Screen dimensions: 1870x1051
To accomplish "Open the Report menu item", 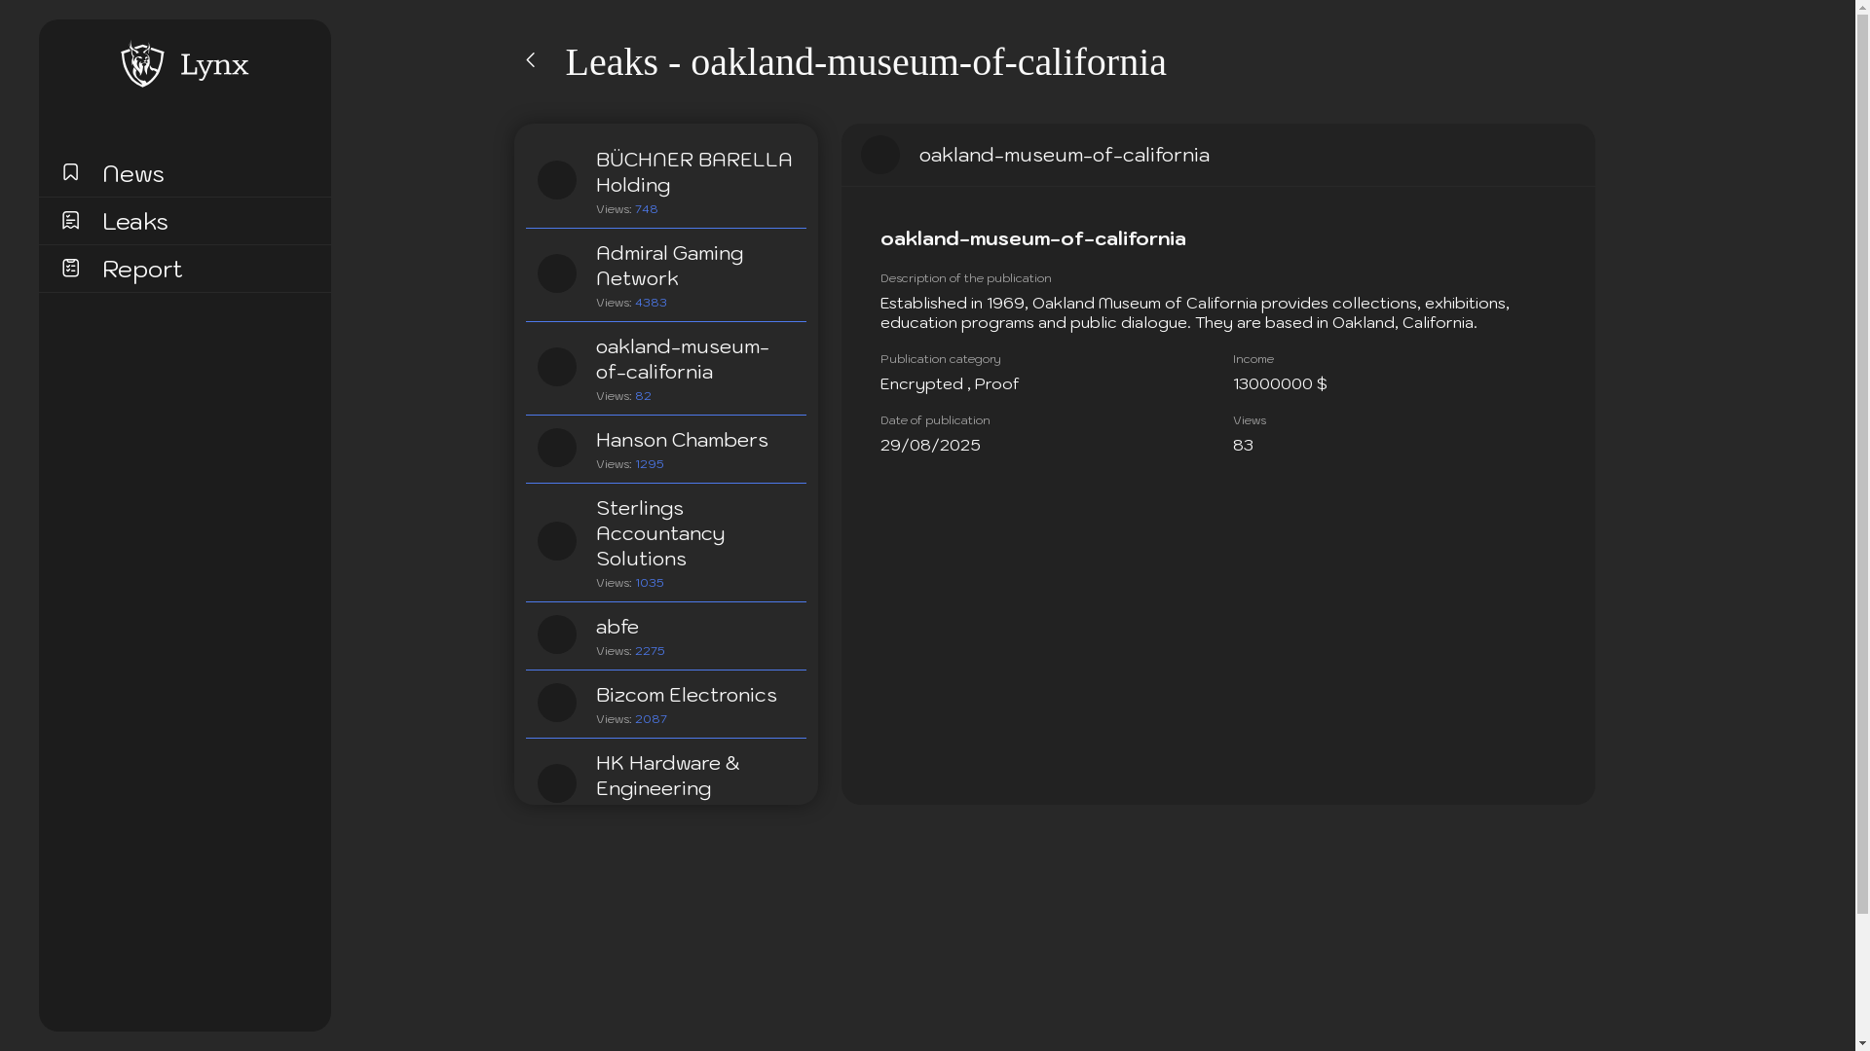I will [142, 269].
